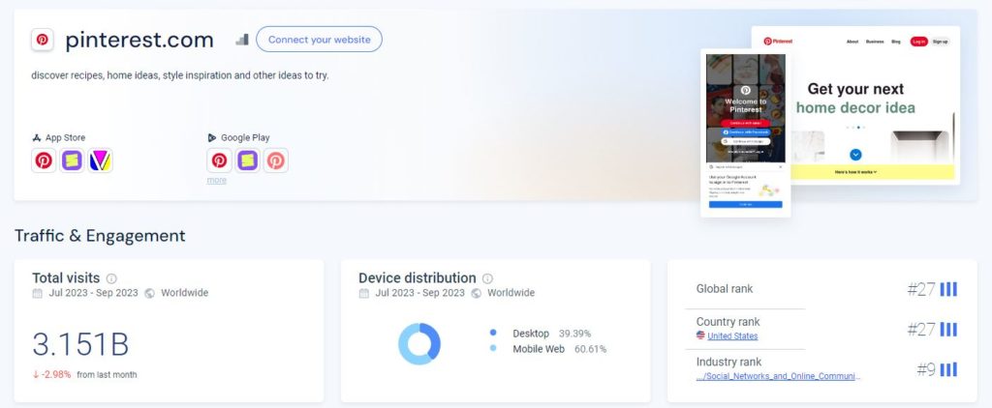
Task: Open the light-pink Pinterest app under Google Play
Action: click(276, 160)
